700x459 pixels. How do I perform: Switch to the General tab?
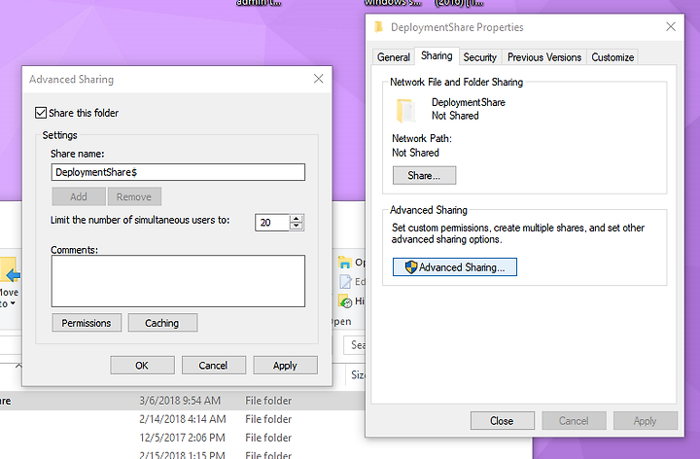pyautogui.click(x=394, y=57)
